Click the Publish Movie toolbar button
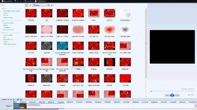Image resolution: width=197 pixels, height=110 pixels. point(40,1)
